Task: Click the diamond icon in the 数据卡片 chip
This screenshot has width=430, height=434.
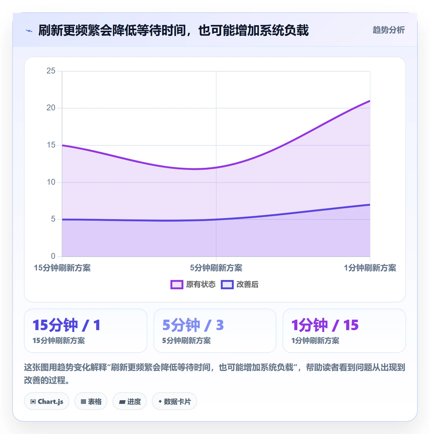Action: (160, 401)
